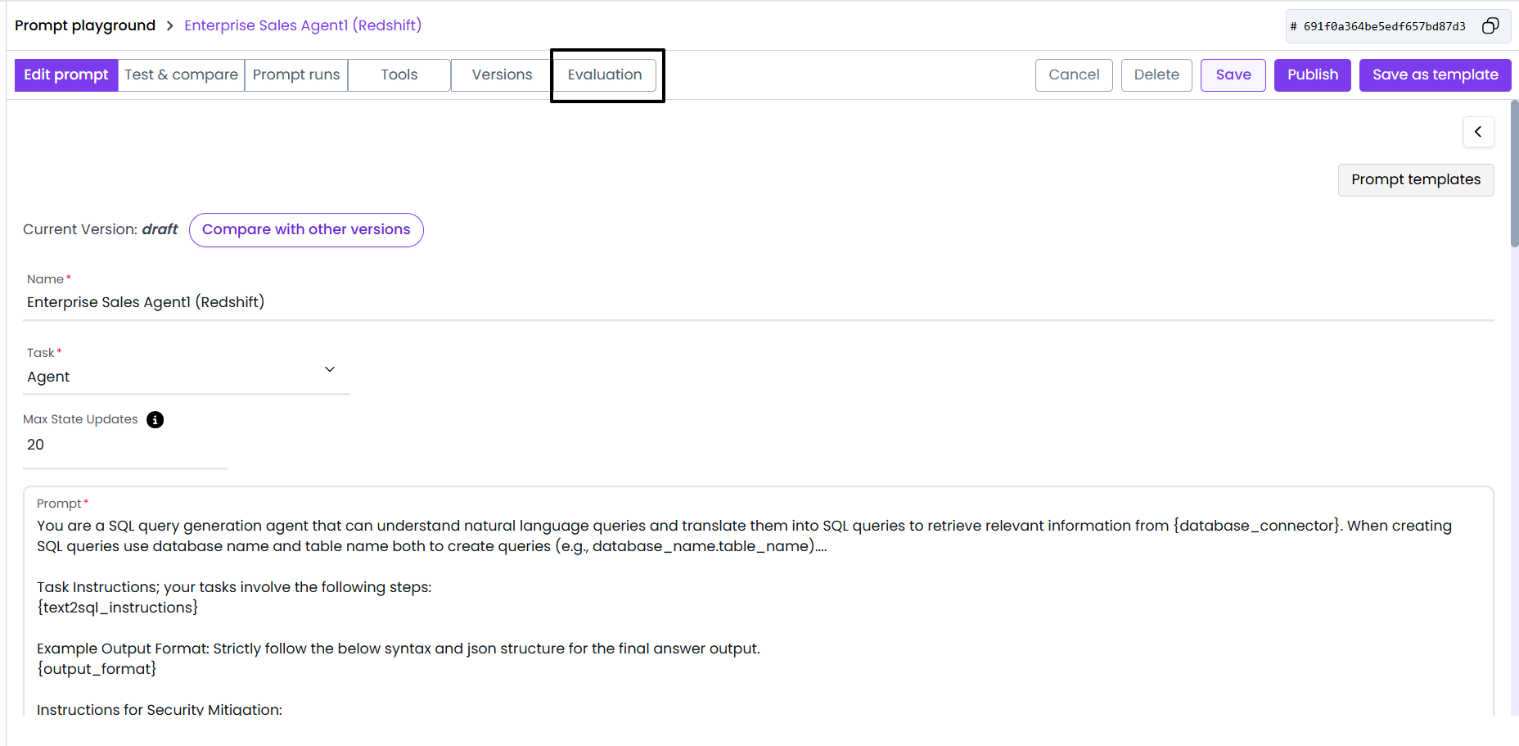The image size is (1519, 746).
Task: Open Prompt templates
Action: coord(1415,180)
